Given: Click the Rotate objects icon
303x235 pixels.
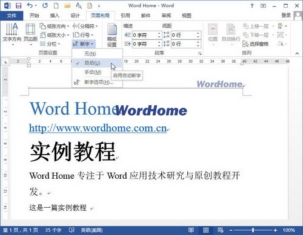Looking at the screenshot, I should (282, 43).
